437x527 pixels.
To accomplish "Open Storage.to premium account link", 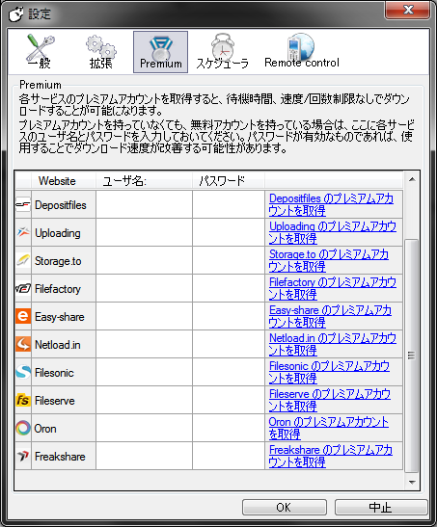I will 329,260.
